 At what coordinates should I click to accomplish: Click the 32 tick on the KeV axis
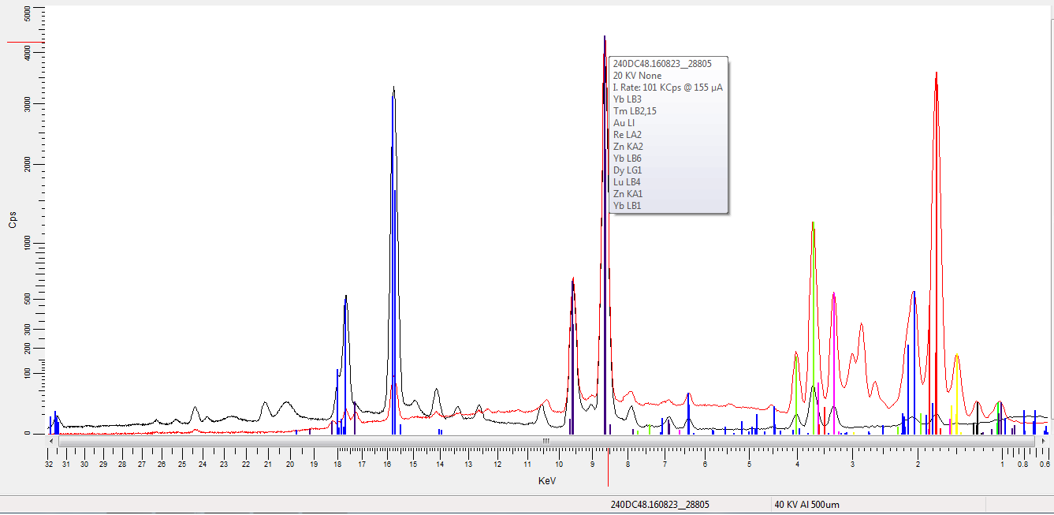coord(49,465)
